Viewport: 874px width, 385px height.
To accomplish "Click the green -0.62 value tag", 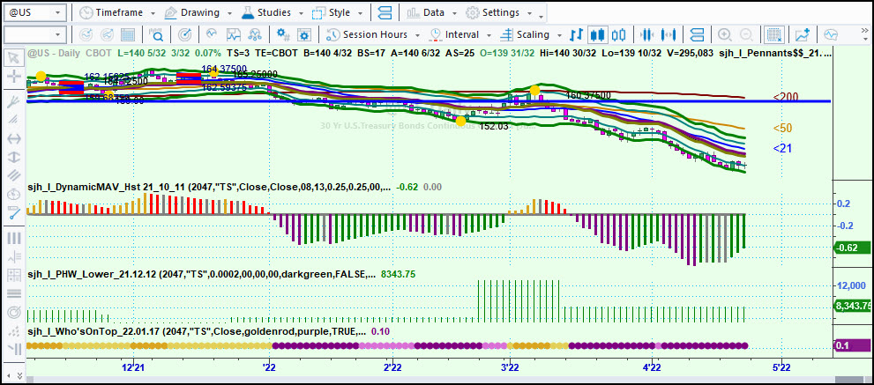I will [851, 248].
